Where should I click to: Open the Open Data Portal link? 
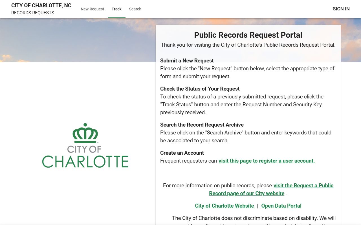(x=281, y=206)
